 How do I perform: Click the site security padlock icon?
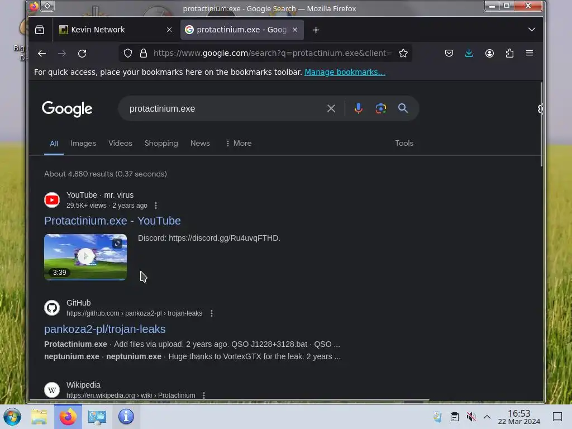tap(144, 53)
